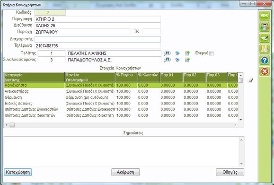Image resolution: width=274 pixels, height=185 pixels.
Task: Click the F2 search icon next to Πελάτης
Action: coord(167,53)
